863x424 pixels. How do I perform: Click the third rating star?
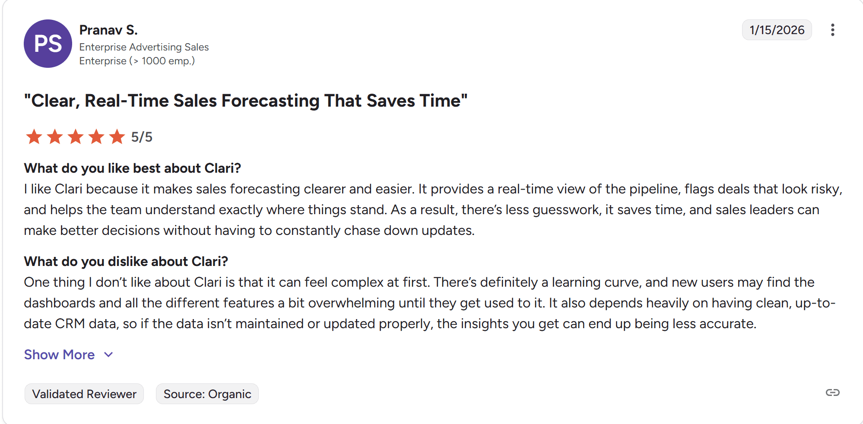[76, 137]
